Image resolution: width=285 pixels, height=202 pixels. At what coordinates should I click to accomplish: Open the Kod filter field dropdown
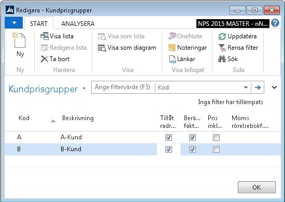coord(246,88)
